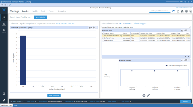Click the New Snapshot button

coord(54,95)
